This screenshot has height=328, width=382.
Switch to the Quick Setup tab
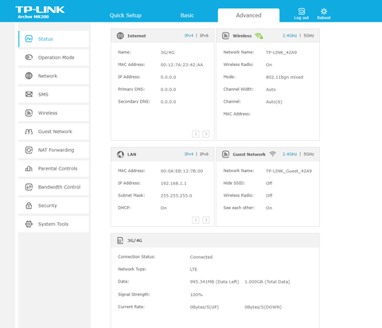pos(126,15)
